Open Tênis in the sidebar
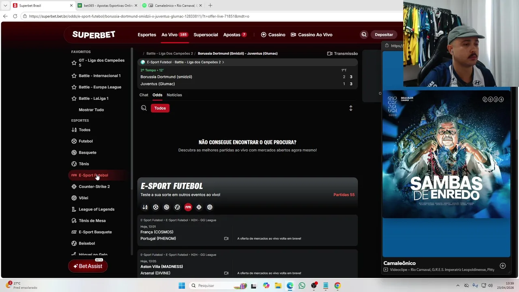Screen dimensions: 519x292 click(84, 164)
